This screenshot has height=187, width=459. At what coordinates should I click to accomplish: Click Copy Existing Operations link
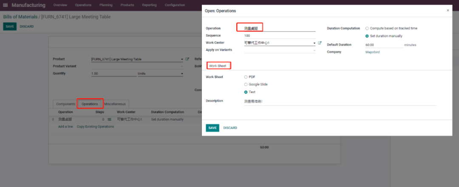pos(95,127)
